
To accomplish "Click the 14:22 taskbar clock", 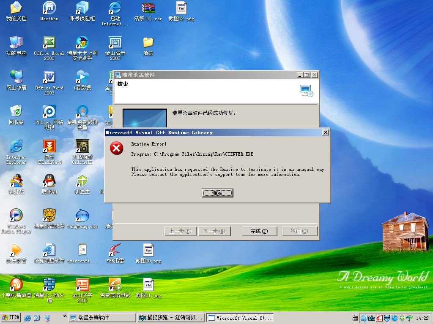I will (422, 318).
